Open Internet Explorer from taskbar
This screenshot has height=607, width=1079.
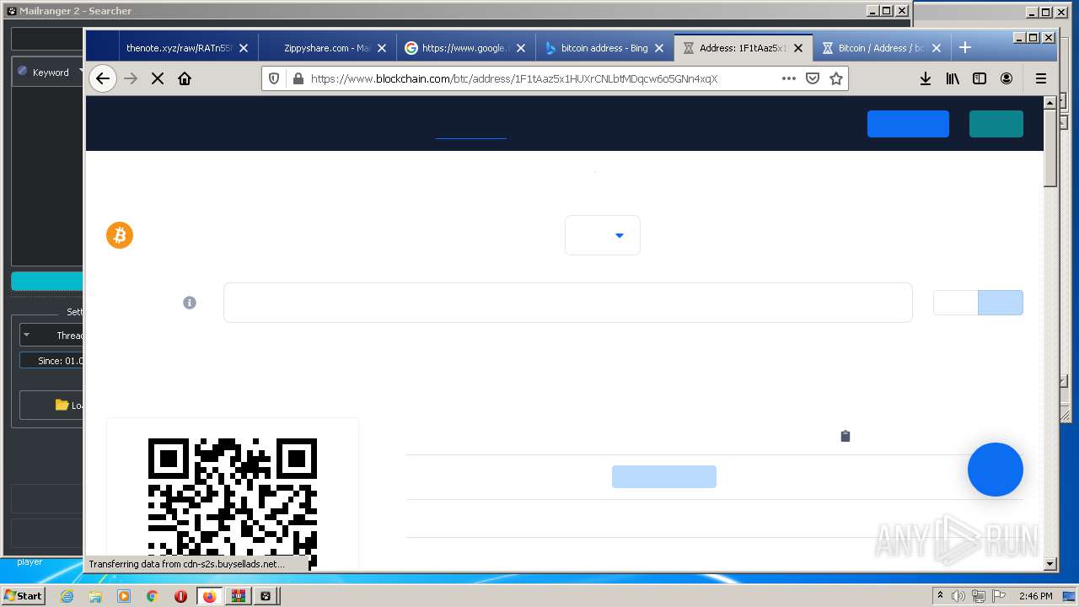pyautogui.click(x=67, y=596)
